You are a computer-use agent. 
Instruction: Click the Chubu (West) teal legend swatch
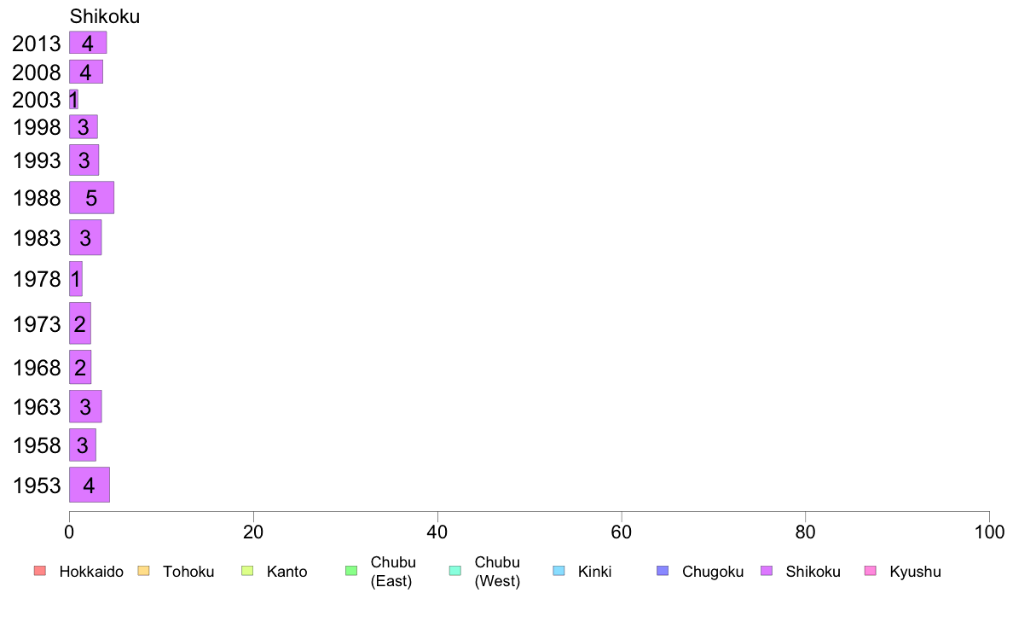(x=454, y=571)
